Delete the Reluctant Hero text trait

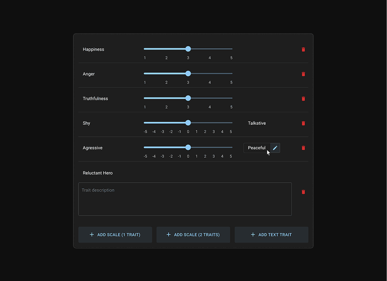click(x=303, y=192)
